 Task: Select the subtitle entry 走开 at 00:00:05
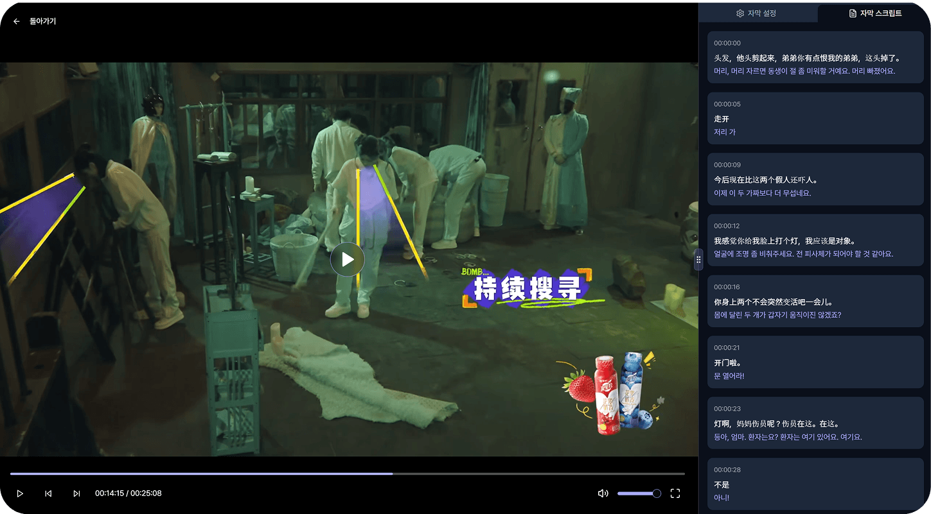point(815,119)
